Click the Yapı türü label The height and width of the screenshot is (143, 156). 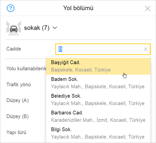(16, 132)
